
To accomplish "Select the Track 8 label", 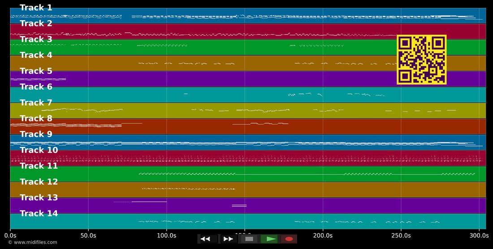I will point(36,119).
